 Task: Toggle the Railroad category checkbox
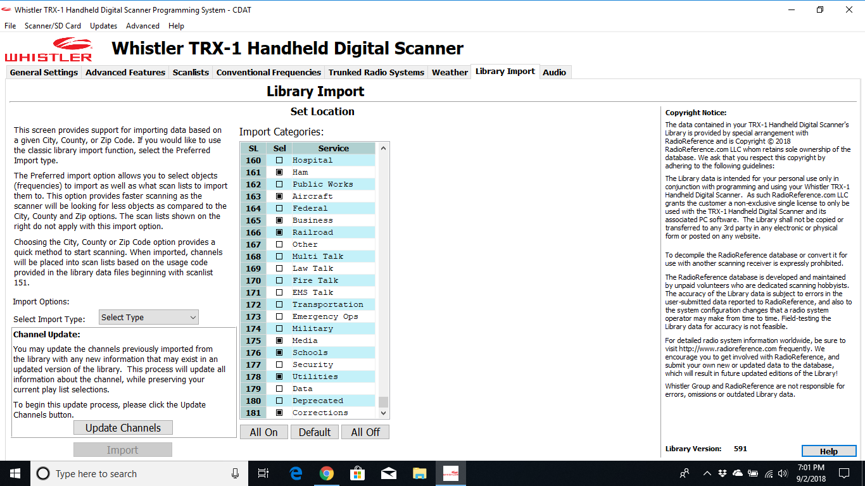pyautogui.click(x=279, y=232)
